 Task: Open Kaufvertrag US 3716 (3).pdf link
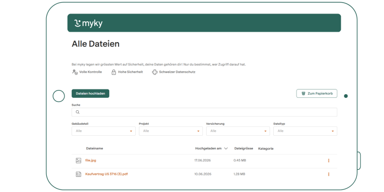click(x=107, y=174)
